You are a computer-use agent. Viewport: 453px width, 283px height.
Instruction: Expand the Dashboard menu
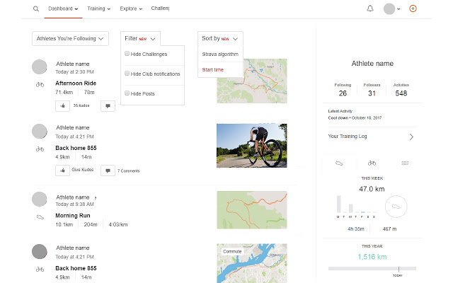(x=63, y=8)
